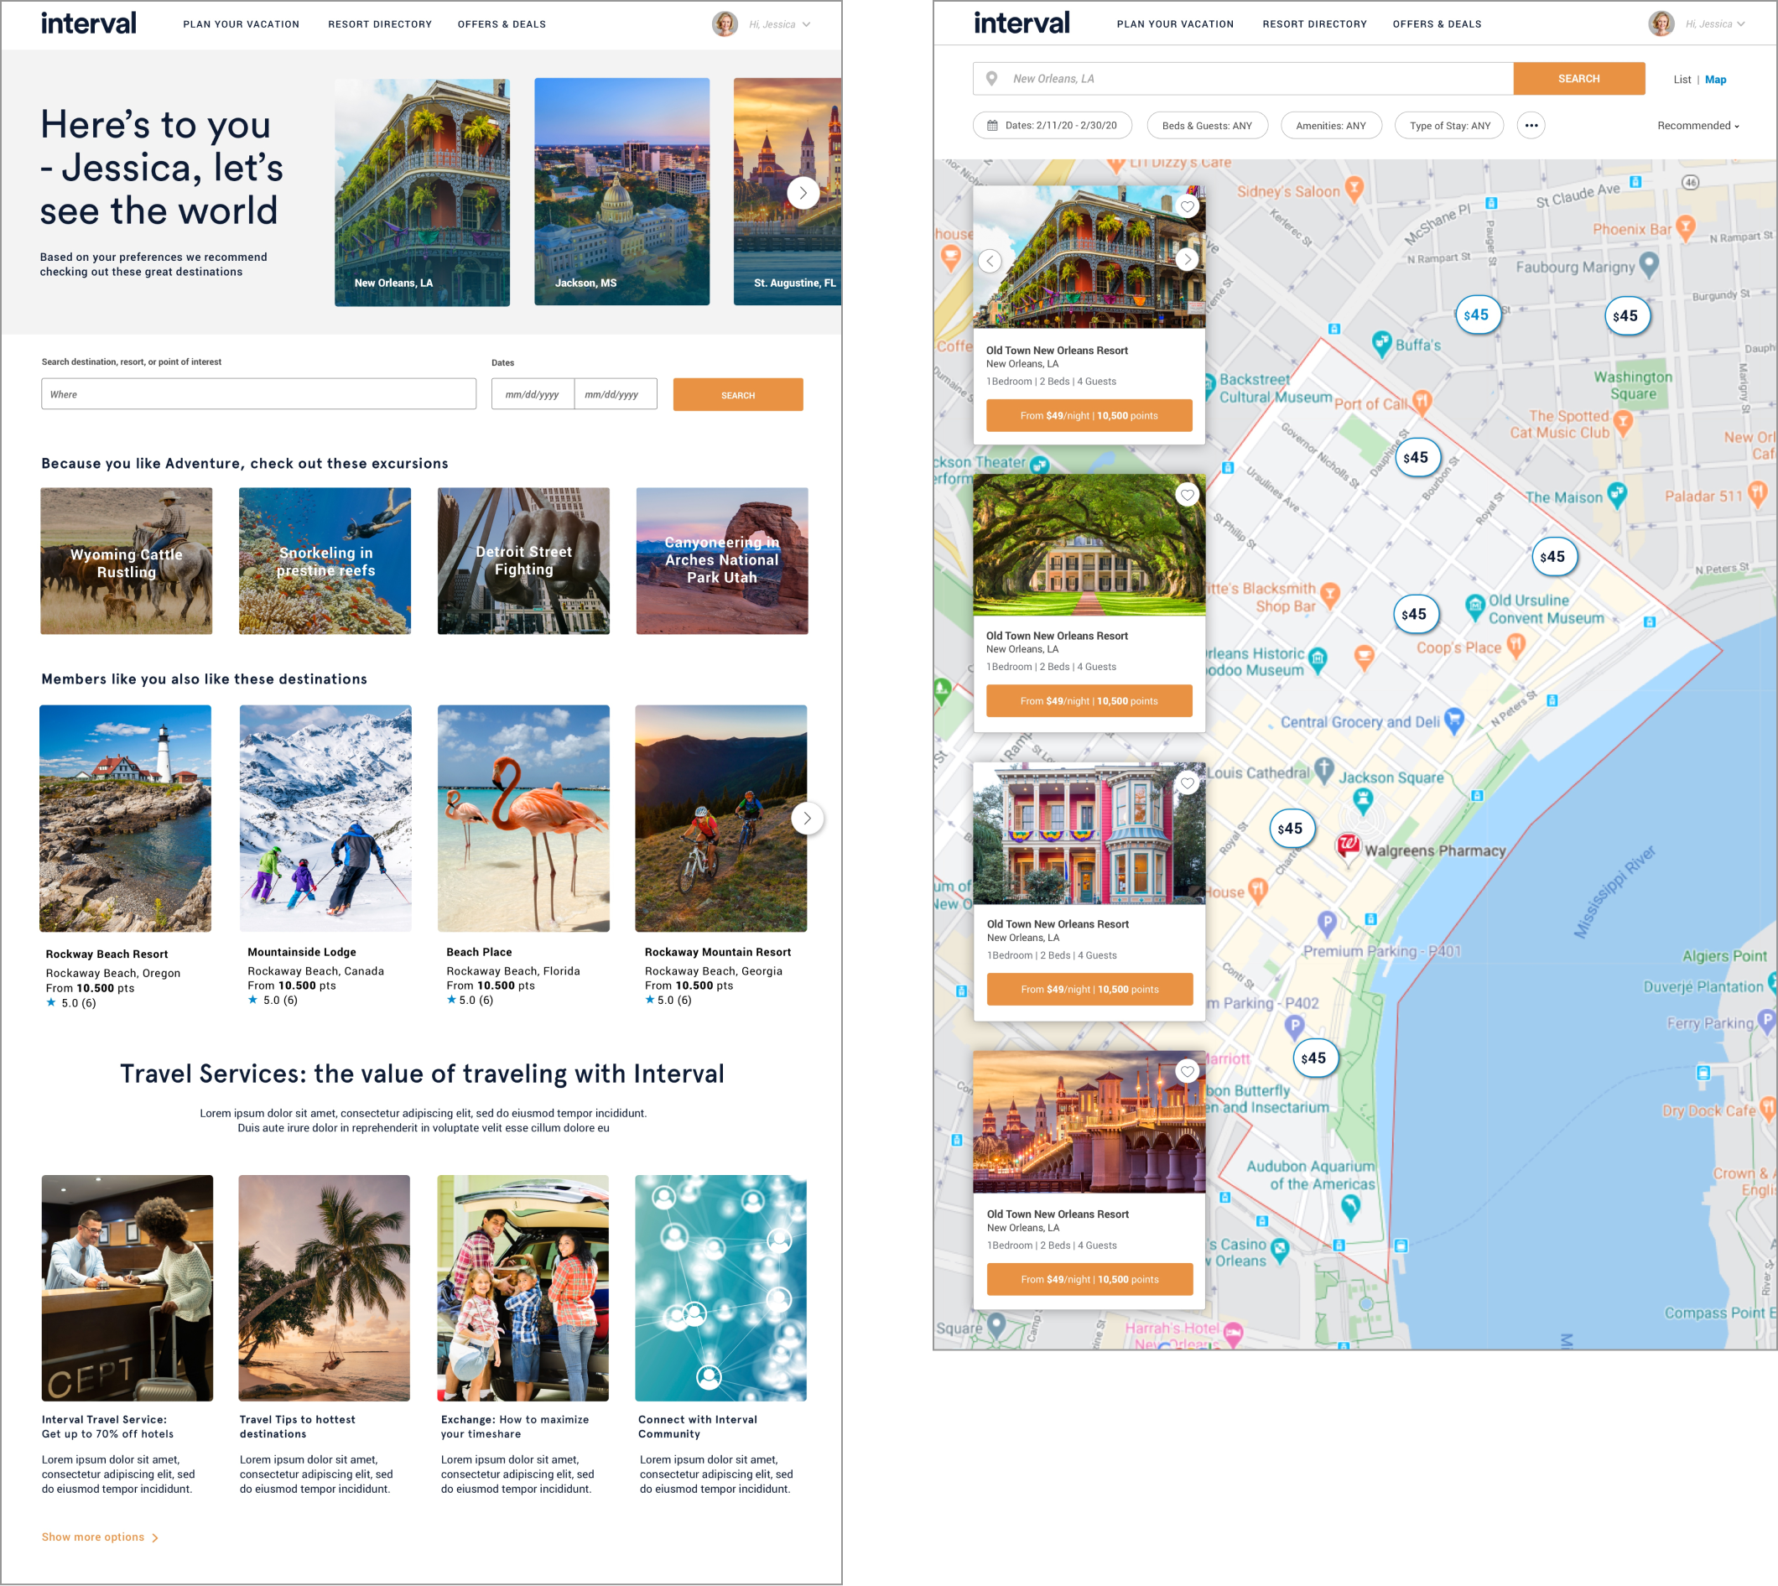The height and width of the screenshot is (1586, 1778).
Task: Click the more filters ellipsis button
Action: pyautogui.click(x=1531, y=126)
